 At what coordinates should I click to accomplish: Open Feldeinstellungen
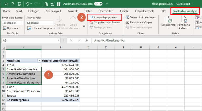(39, 28)
